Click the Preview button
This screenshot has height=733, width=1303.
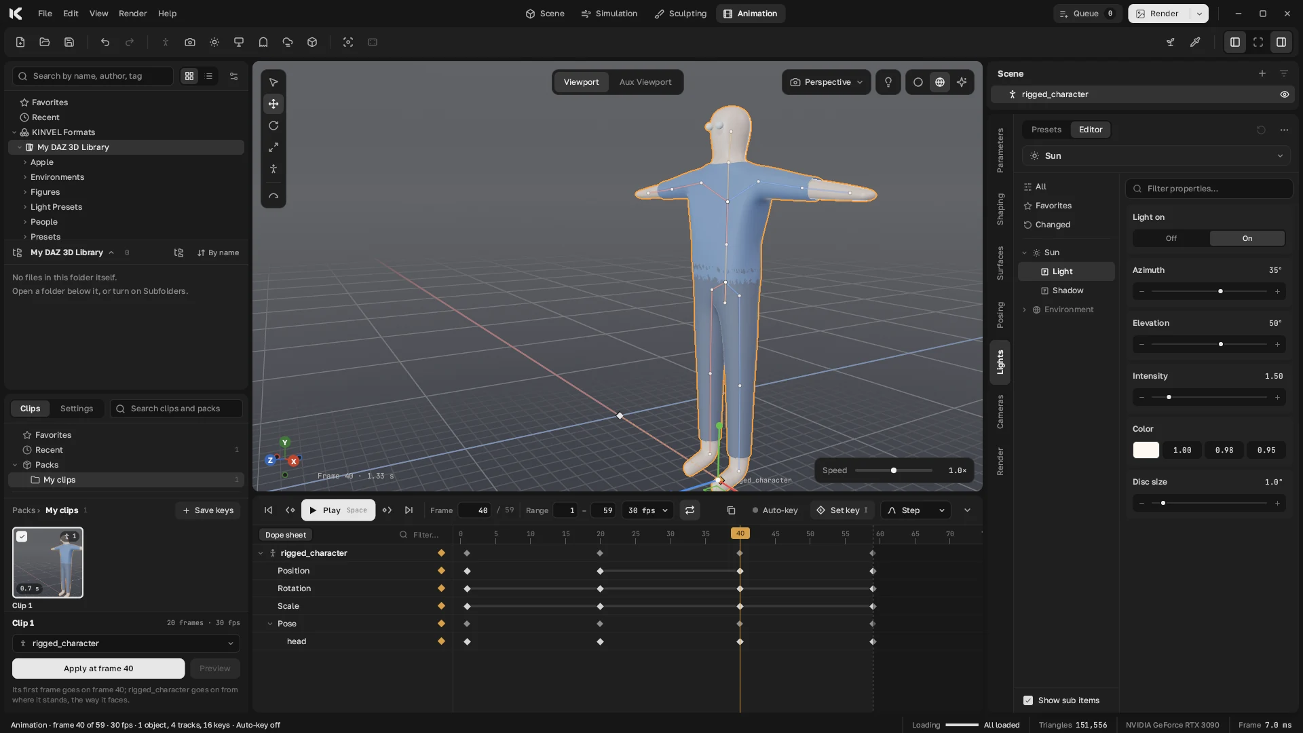214,669
